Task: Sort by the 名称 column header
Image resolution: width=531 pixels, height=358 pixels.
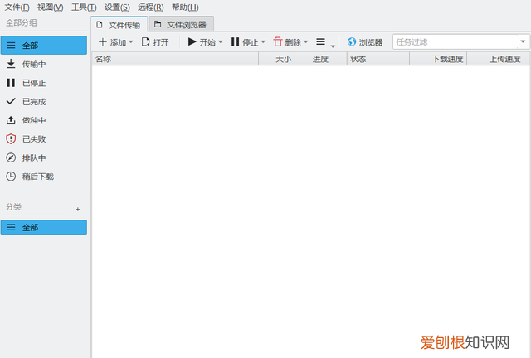Action: tap(175, 59)
